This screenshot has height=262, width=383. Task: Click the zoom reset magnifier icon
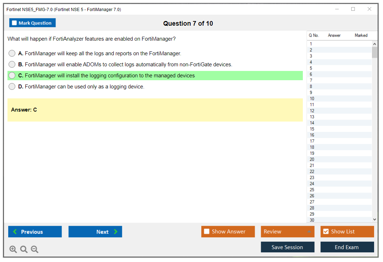[x=24, y=250]
